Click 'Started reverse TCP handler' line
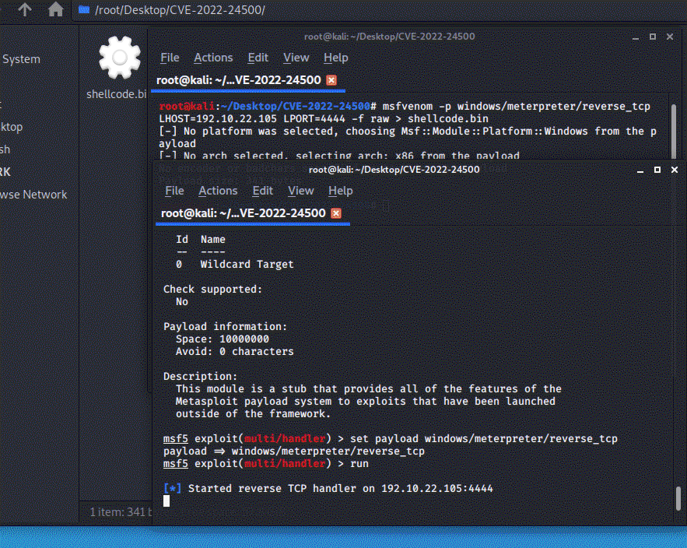The width and height of the screenshot is (687, 548). [328, 489]
